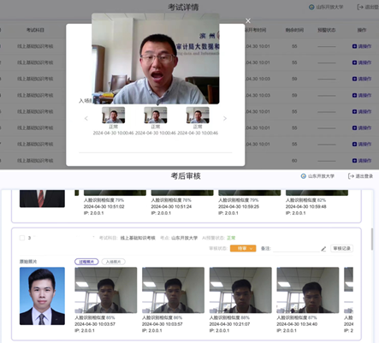Switch to the 入场照片 tab
This screenshot has width=379, height=343.
[x=114, y=262]
